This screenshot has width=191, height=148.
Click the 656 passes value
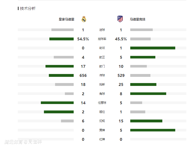coord(83,76)
